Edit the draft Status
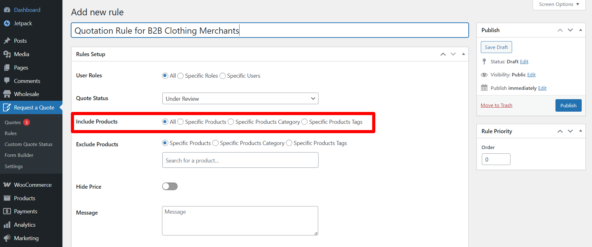This screenshot has height=247, width=592. [524, 62]
